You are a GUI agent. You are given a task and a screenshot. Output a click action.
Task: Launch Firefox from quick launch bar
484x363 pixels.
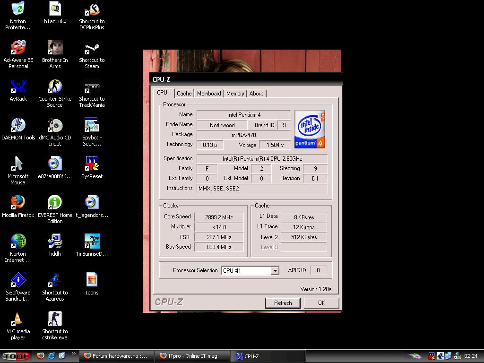(41, 356)
